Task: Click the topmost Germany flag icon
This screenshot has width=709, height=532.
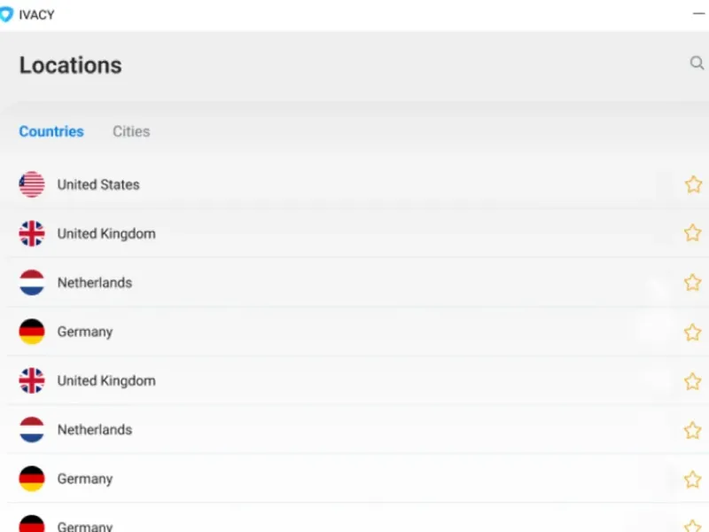Action: (x=32, y=332)
